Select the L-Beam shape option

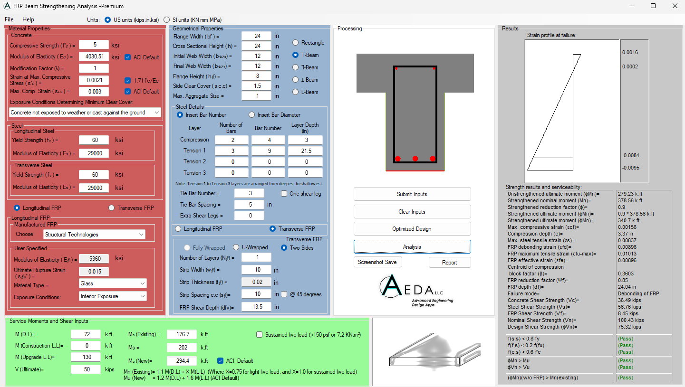coord(296,92)
